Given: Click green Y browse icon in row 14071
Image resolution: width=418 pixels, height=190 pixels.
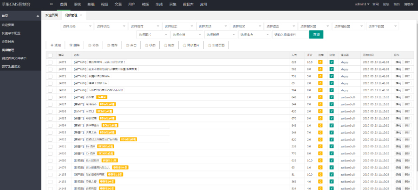Looking at the screenshot, I should [331, 76].
